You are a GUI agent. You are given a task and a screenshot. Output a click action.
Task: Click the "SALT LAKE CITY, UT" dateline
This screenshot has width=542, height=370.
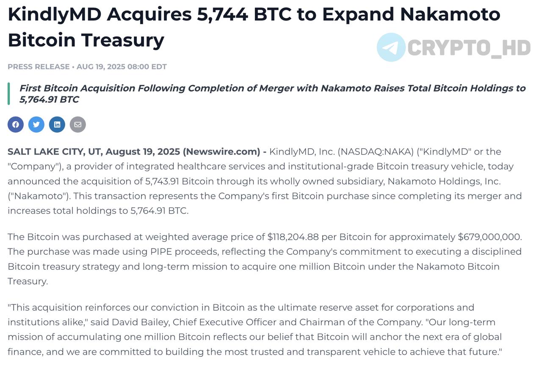click(x=55, y=152)
